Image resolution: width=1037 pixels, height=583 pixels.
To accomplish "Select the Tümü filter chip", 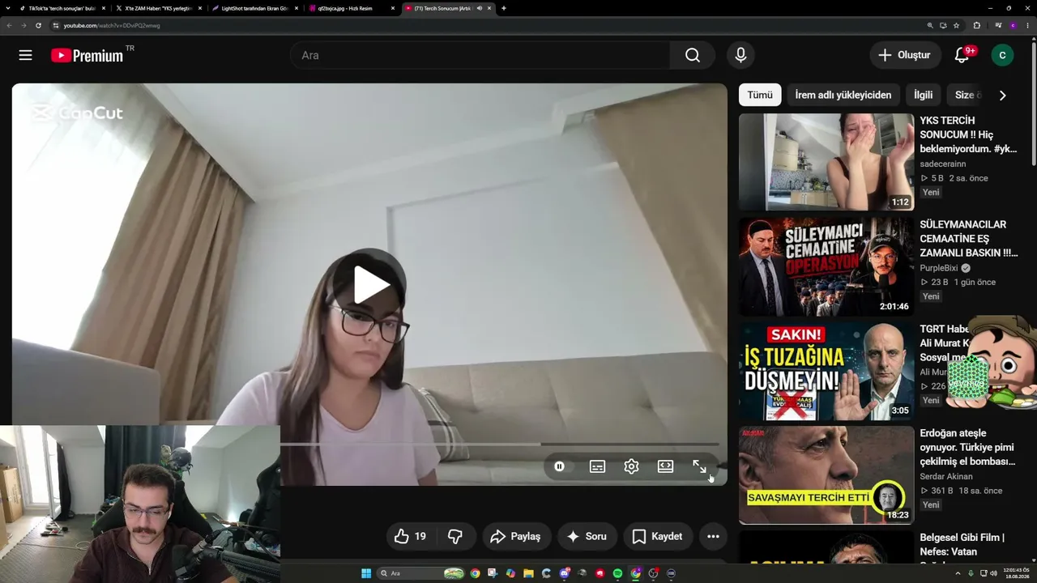I will [x=760, y=95].
